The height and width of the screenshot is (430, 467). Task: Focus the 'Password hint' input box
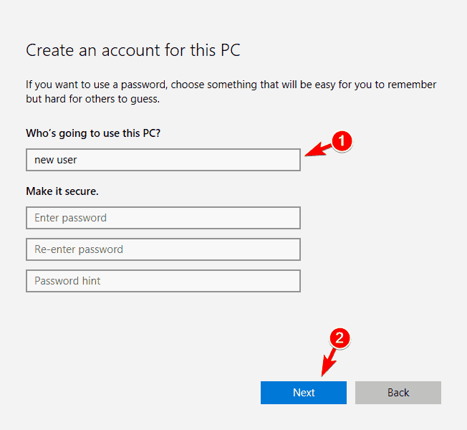click(163, 281)
